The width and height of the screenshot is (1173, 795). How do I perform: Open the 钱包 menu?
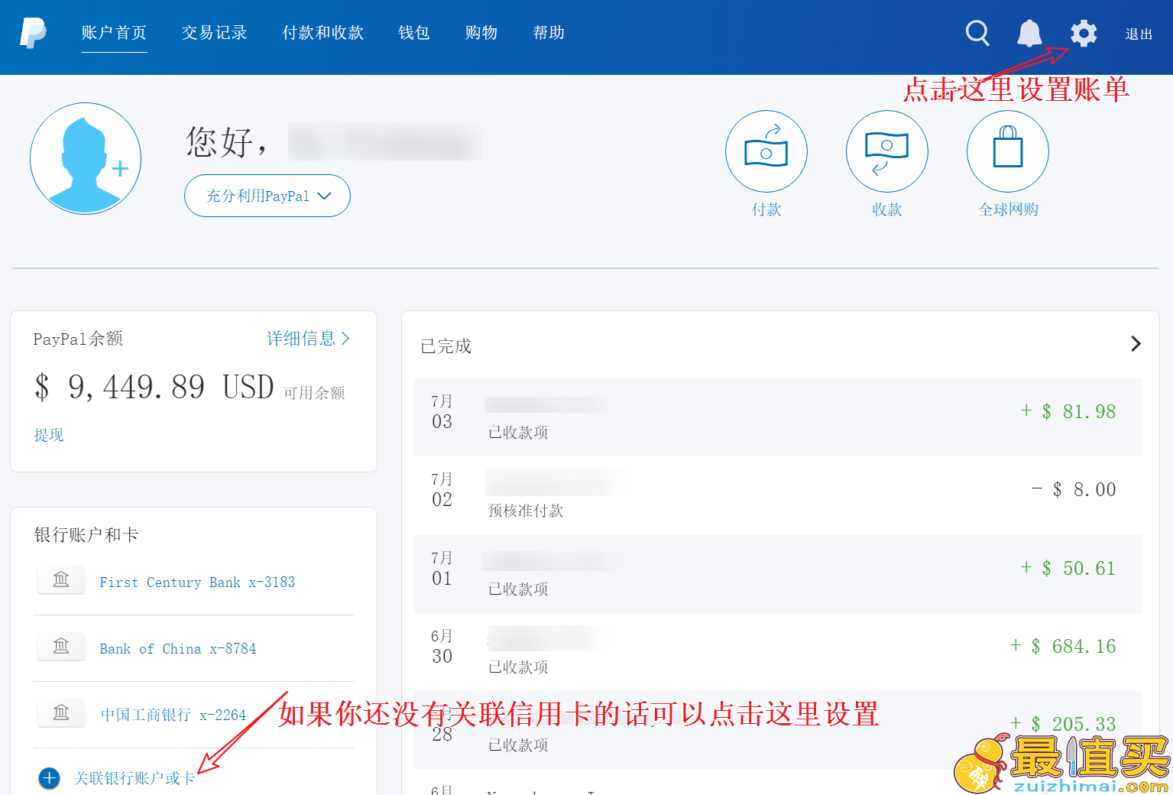point(414,33)
